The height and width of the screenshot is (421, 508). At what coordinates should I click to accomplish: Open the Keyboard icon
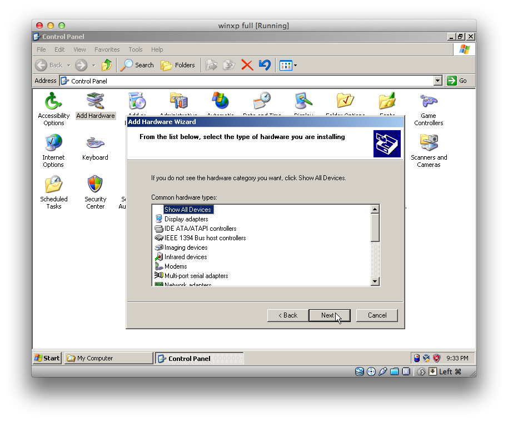[x=95, y=147]
